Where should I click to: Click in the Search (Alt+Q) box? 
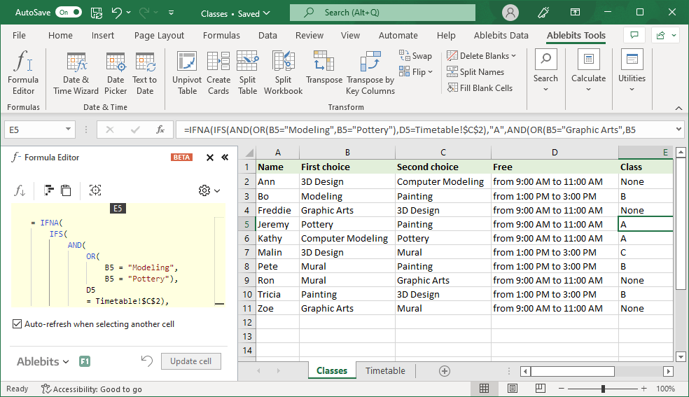(382, 13)
